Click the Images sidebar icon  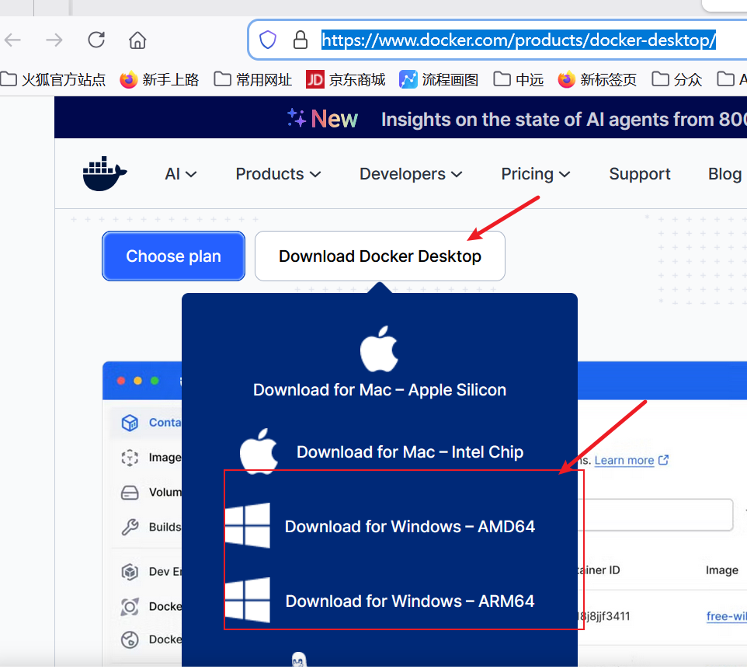(130, 458)
